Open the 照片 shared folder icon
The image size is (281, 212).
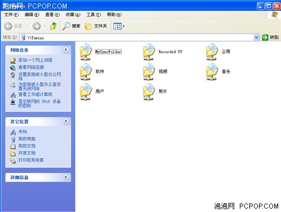pos(149,92)
